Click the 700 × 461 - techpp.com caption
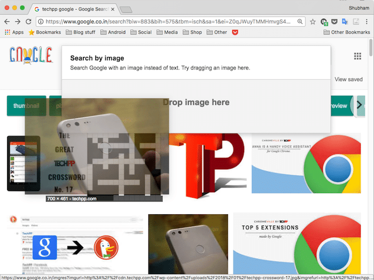This screenshot has width=374, height=280. pos(72,199)
